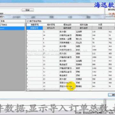Screen dimensions: 115x115
Task: Select the highlighted Sheet1 entry in the left list
Action: 12,28
